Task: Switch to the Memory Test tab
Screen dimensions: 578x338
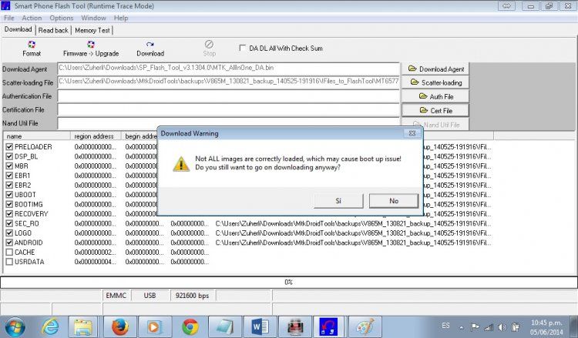Action: [92, 30]
